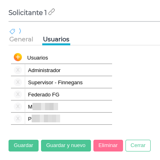160x160 pixels.
Task: Remove Supervisor - Finnegans with its X icon
Action: click(18, 82)
